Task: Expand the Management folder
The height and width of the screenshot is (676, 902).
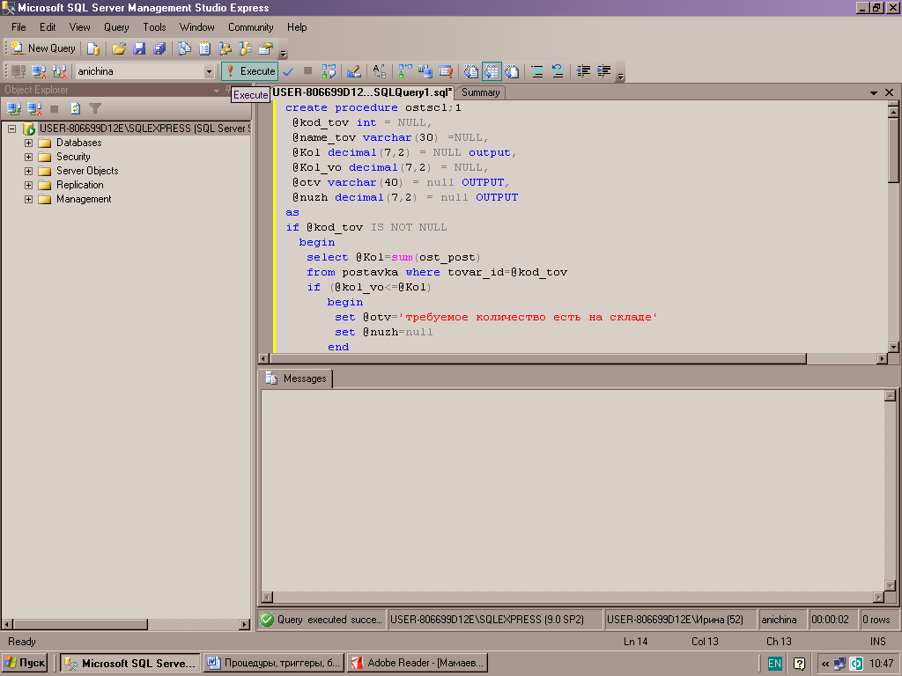Action: pos(28,199)
